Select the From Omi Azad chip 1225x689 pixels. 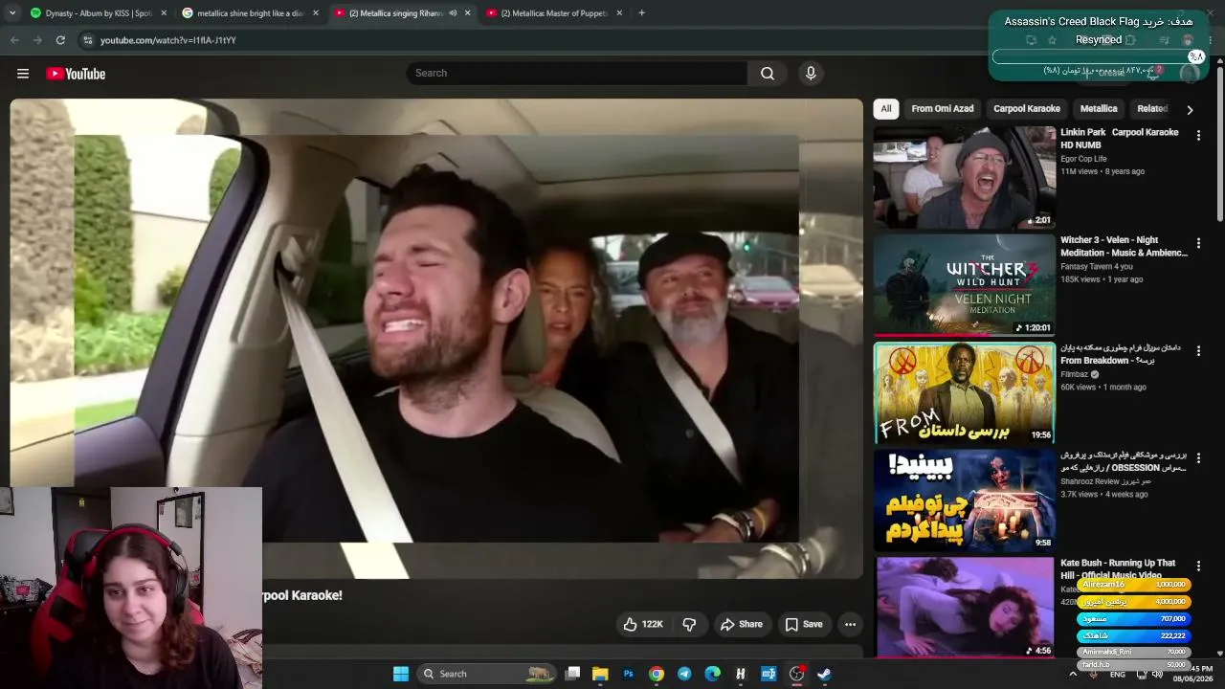943,109
